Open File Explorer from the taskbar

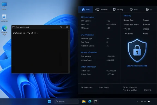click(x=84, y=102)
